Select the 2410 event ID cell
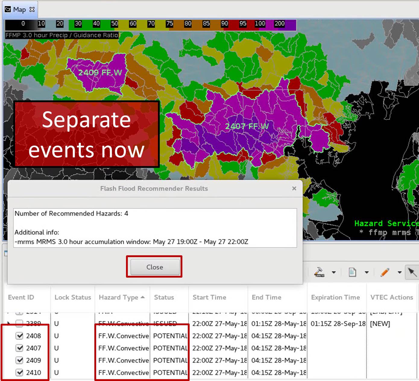 tap(33, 373)
